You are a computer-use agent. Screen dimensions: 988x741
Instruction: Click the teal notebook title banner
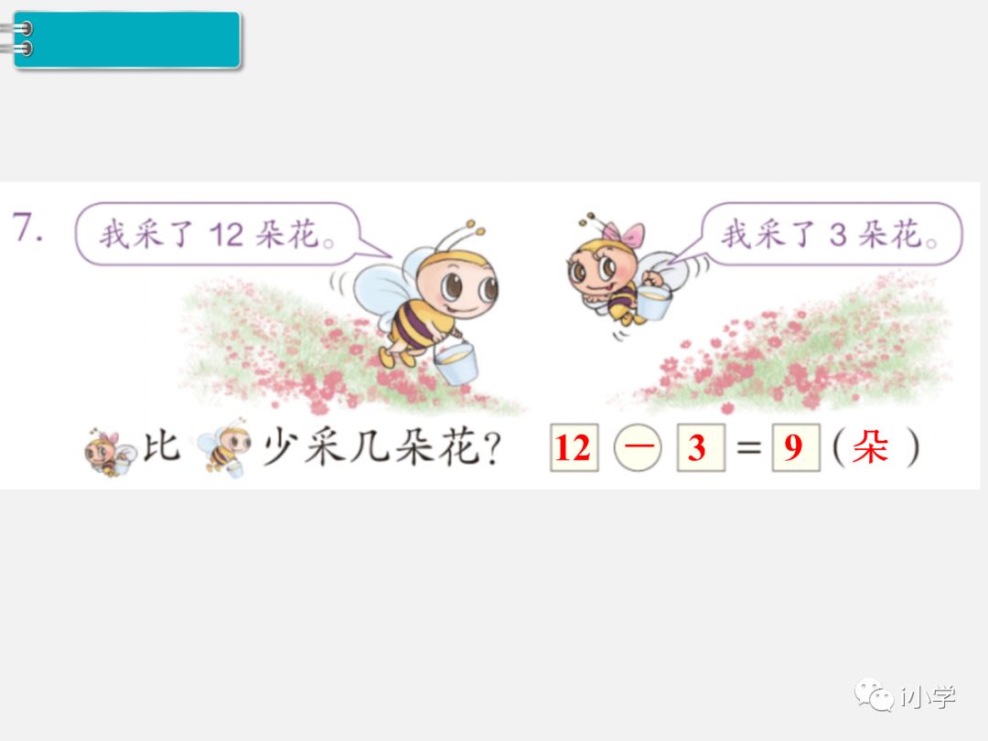pos(126,39)
